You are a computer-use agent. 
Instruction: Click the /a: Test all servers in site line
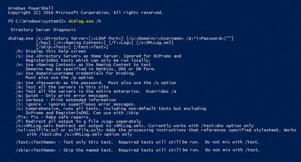click(x=62, y=87)
